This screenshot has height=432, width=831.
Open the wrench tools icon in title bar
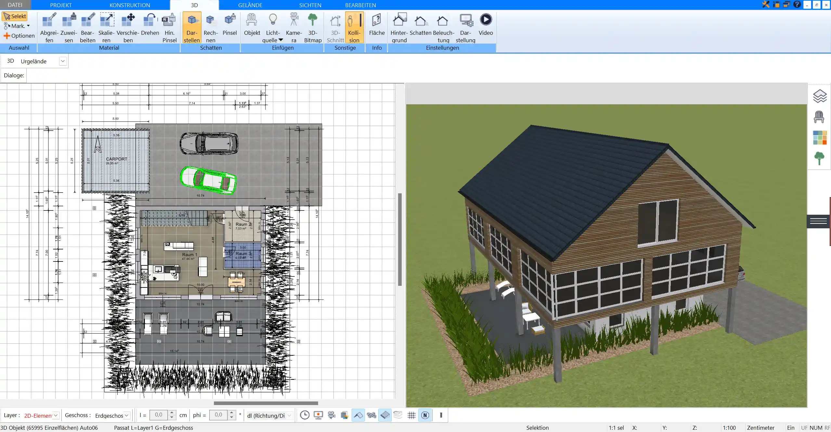[766, 5]
